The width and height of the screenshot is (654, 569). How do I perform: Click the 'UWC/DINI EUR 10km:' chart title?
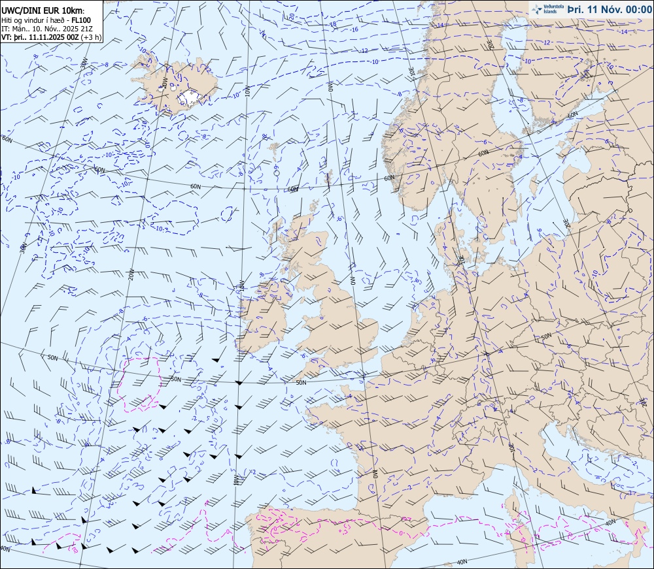click(x=43, y=11)
